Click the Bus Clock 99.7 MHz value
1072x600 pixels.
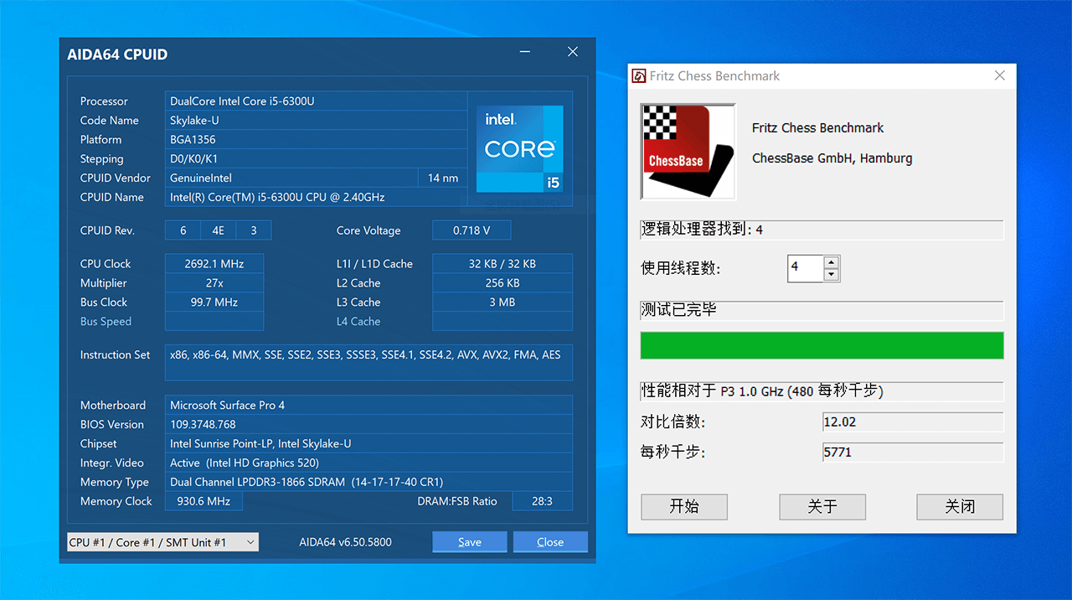tap(214, 302)
